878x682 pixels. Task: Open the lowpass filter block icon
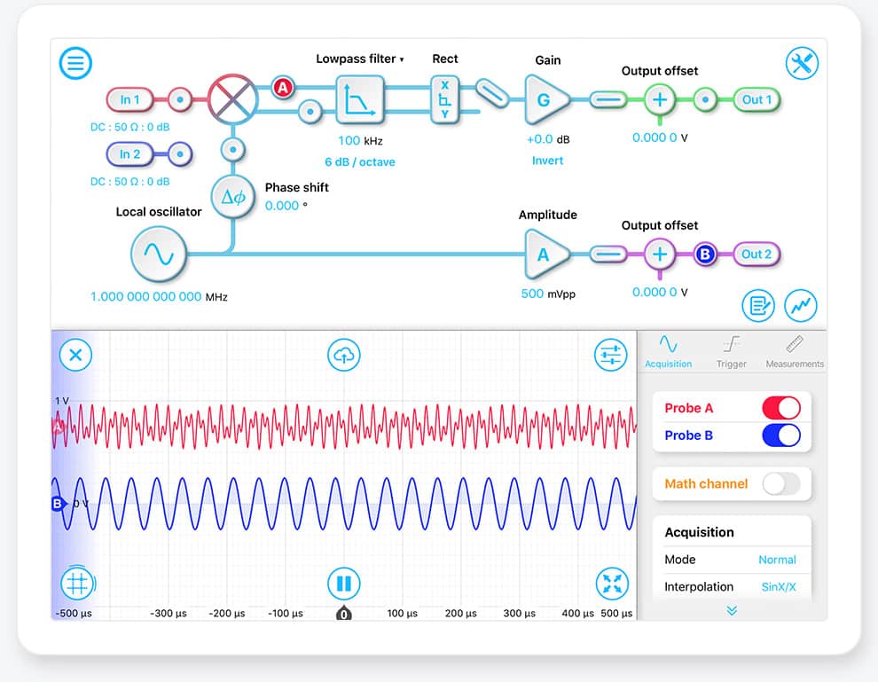click(x=360, y=100)
